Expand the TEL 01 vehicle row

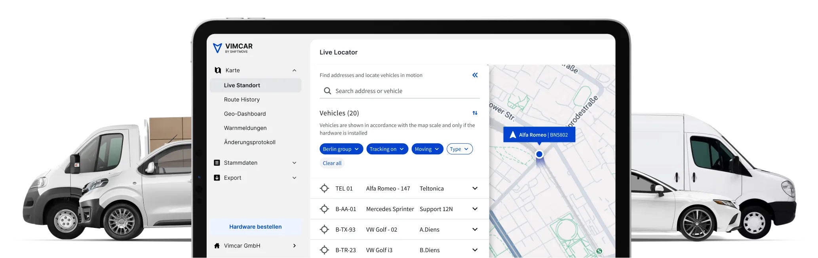pyautogui.click(x=475, y=188)
